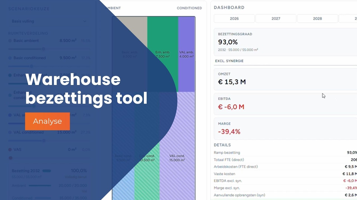Switch to the 2027 year tab
357x200 pixels.
coord(276,19)
